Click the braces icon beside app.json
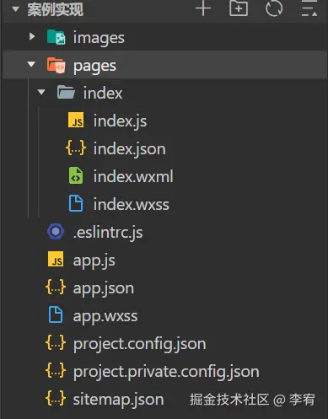Screen dimensions: 328x419 56,287
